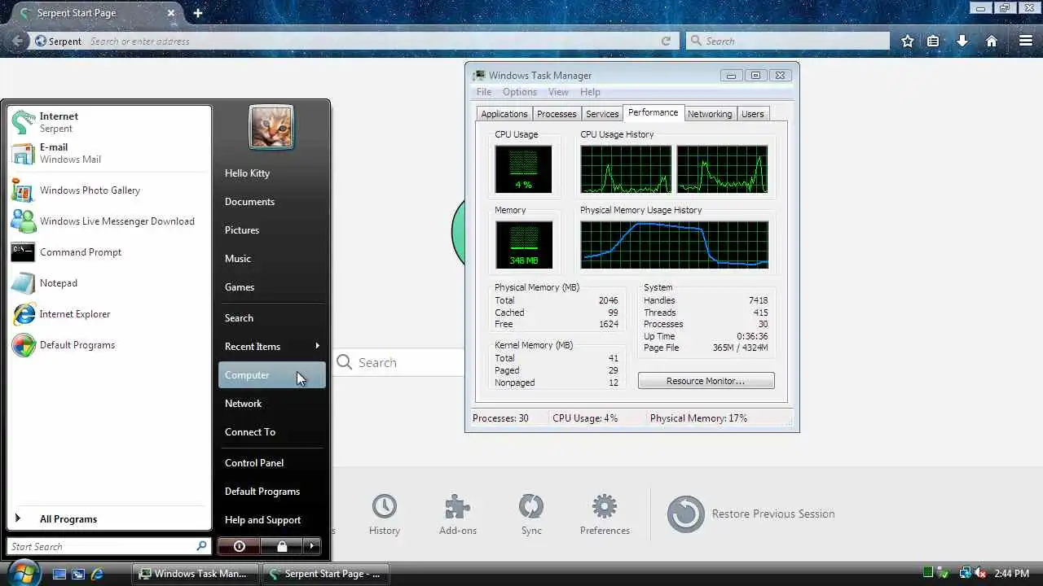The height and width of the screenshot is (586, 1043).
Task: Close the Serpent Start Page tab
Action: tap(172, 13)
